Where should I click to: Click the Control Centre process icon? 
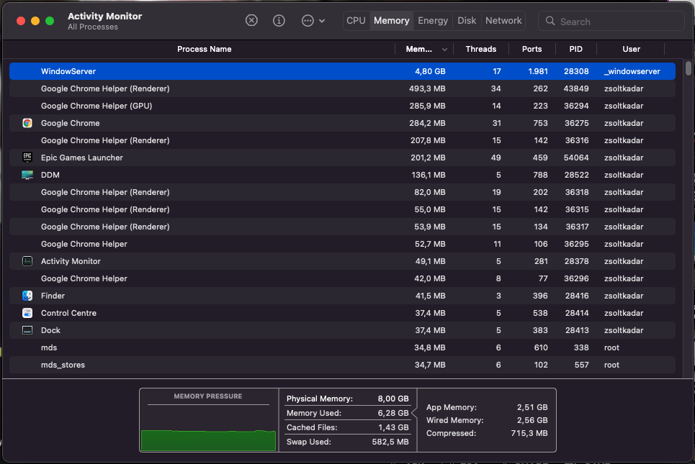27,313
